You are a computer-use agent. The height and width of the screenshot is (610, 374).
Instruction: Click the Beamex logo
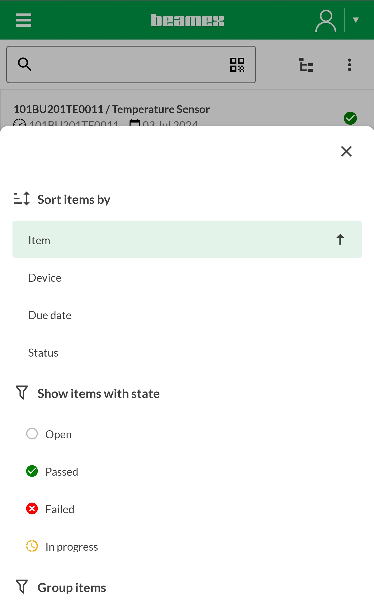[x=187, y=20]
